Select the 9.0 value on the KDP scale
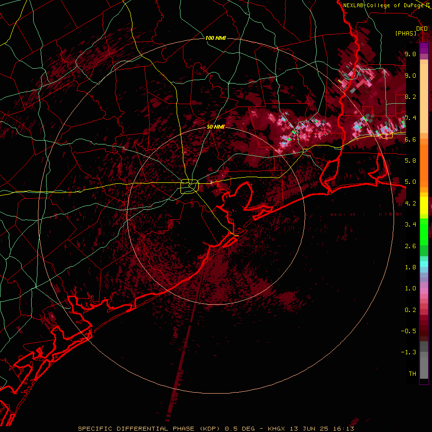 click(x=410, y=75)
